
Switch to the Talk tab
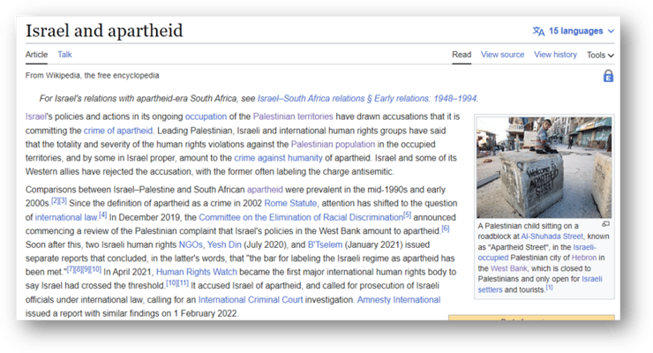64,55
